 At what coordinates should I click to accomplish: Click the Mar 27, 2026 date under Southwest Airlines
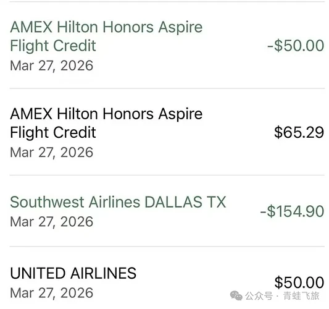tap(52, 222)
